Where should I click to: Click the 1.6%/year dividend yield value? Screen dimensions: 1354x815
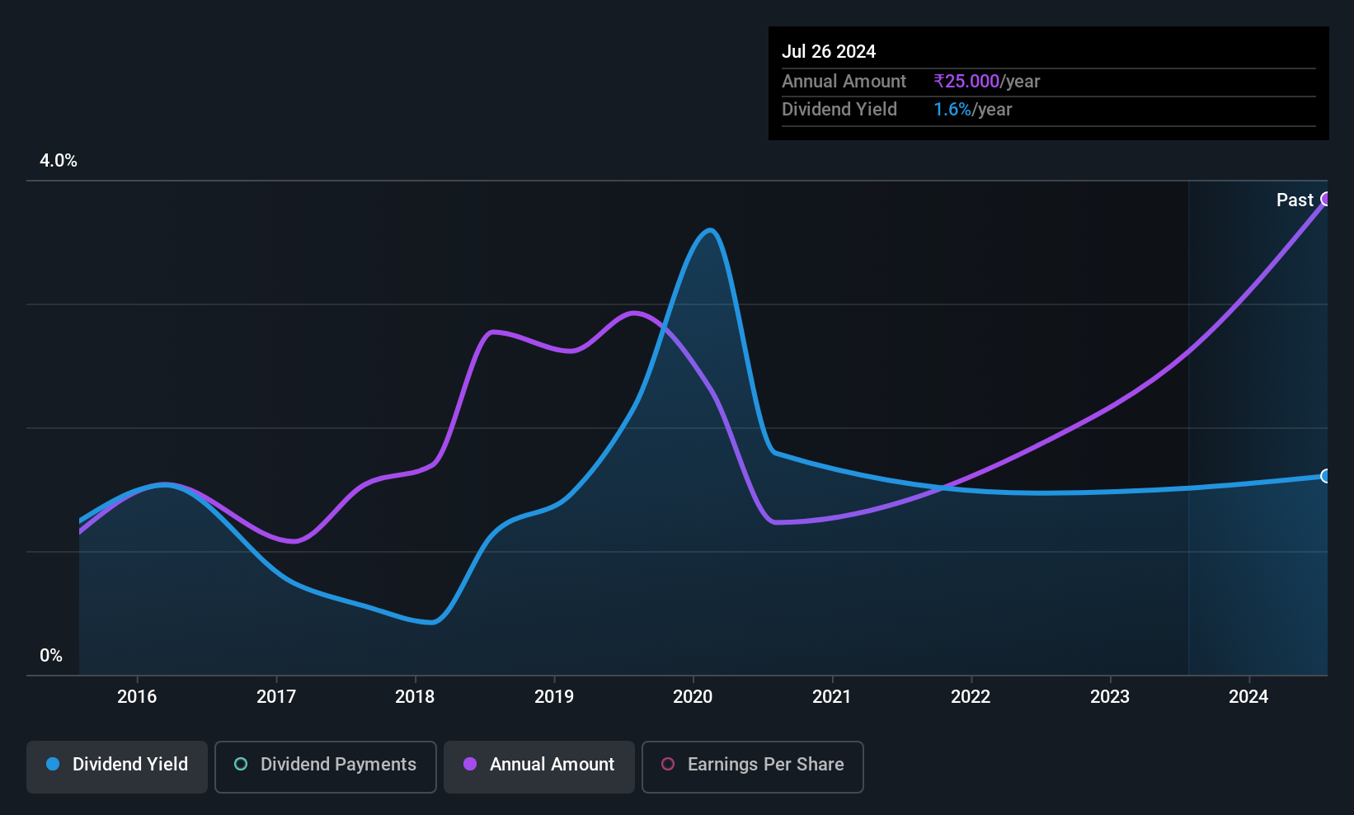point(973,110)
